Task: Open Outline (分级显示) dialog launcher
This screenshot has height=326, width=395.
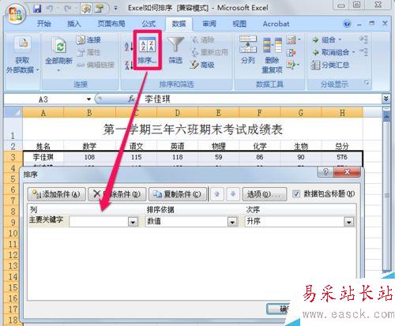Action: pos(367,84)
